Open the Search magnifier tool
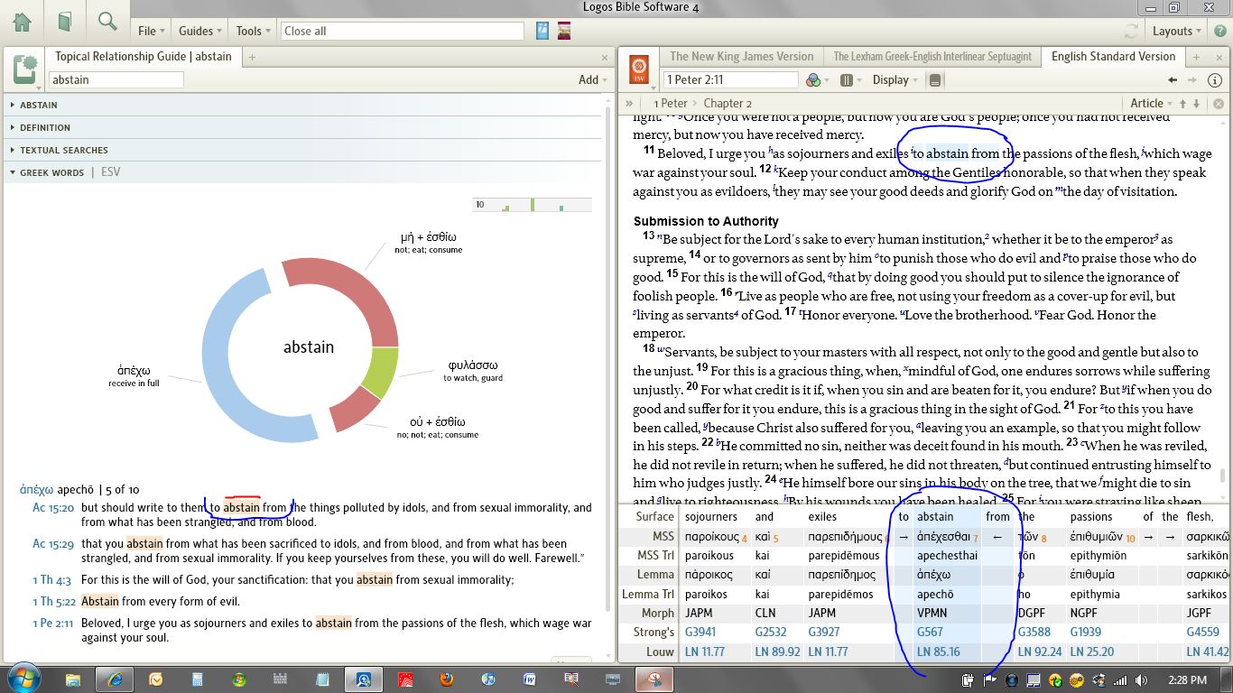The width and height of the screenshot is (1233, 693). pos(108,22)
